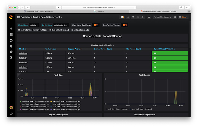Toggle todo-list-6 series in Task Rate legend
The image size is (198, 127).
(x=25, y=104)
